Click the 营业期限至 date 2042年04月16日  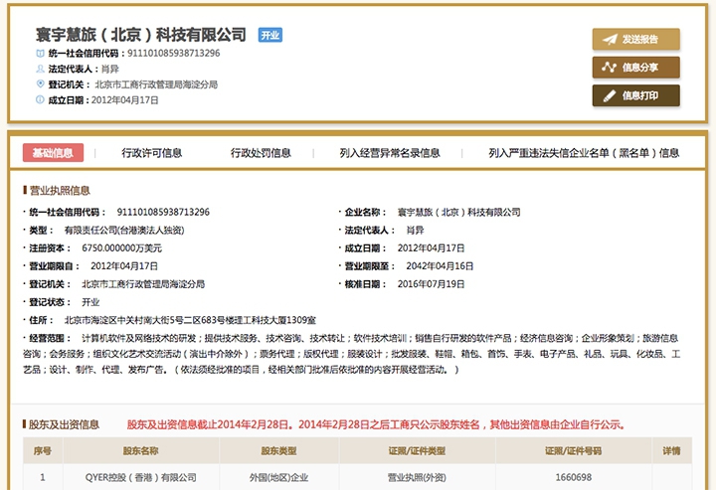(x=440, y=266)
